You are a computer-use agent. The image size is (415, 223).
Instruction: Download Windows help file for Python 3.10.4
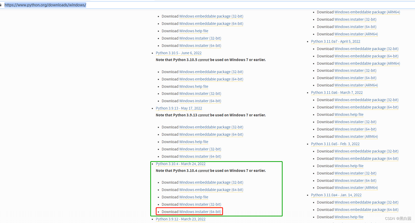pos(194,197)
